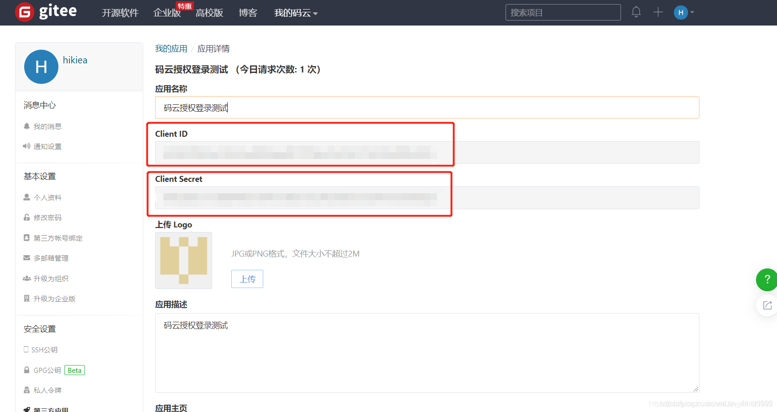Click the Beta badge
The width and height of the screenshot is (777, 412).
[x=74, y=370]
